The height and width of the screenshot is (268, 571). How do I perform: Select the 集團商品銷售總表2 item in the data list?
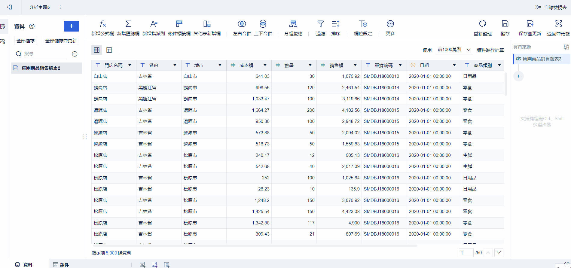47,68
